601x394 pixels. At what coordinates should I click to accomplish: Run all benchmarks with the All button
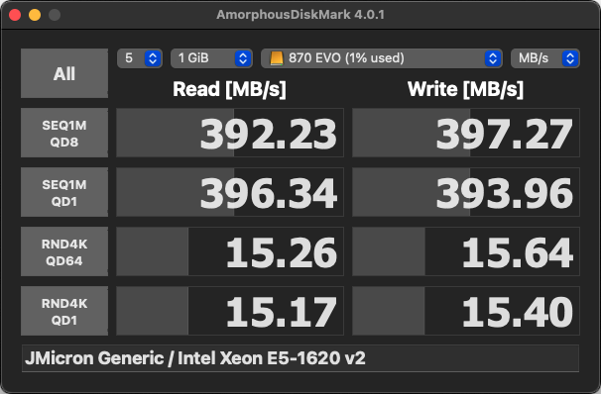(64, 73)
